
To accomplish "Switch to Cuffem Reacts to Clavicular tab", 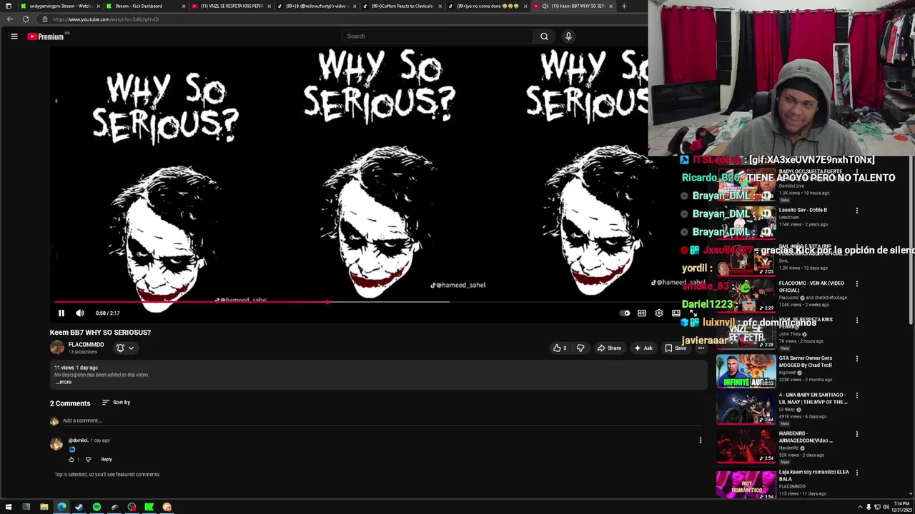I will click(x=400, y=6).
